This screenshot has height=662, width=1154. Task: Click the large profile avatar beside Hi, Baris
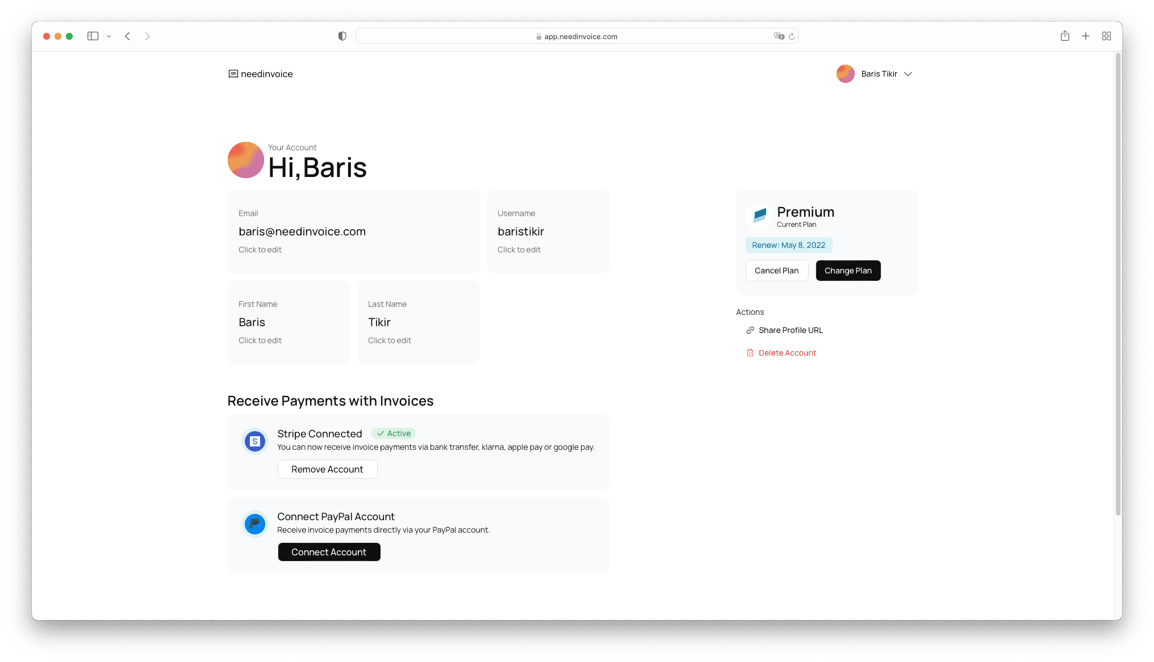(x=245, y=160)
